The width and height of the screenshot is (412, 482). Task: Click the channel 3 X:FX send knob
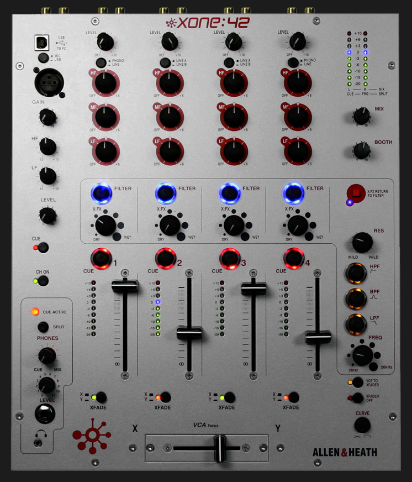[x=234, y=226]
